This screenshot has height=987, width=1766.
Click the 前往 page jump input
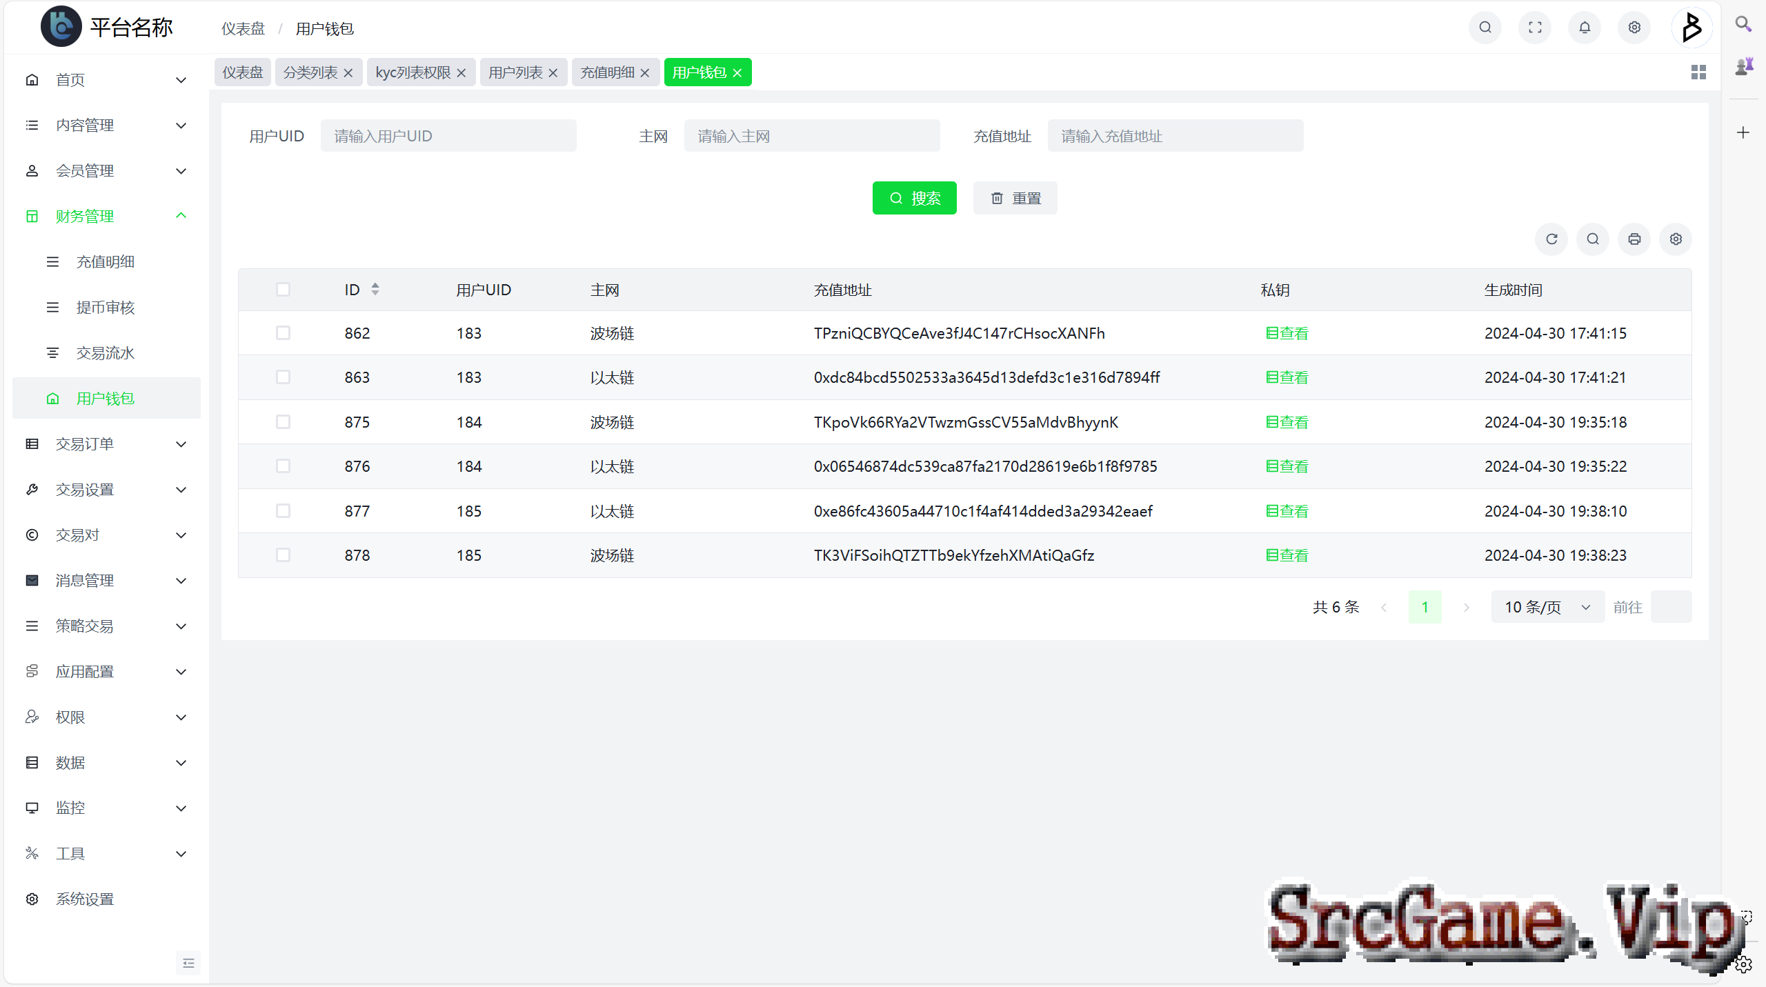pos(1671,607)
